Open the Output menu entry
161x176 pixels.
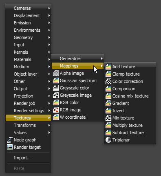[x=28, y=89]
